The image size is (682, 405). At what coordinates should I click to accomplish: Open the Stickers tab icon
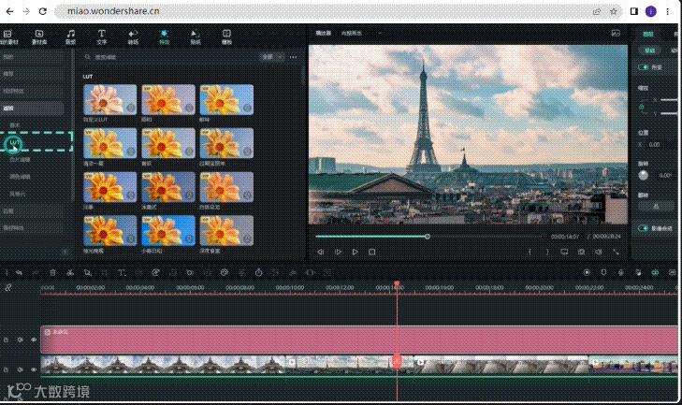point(195,36)
